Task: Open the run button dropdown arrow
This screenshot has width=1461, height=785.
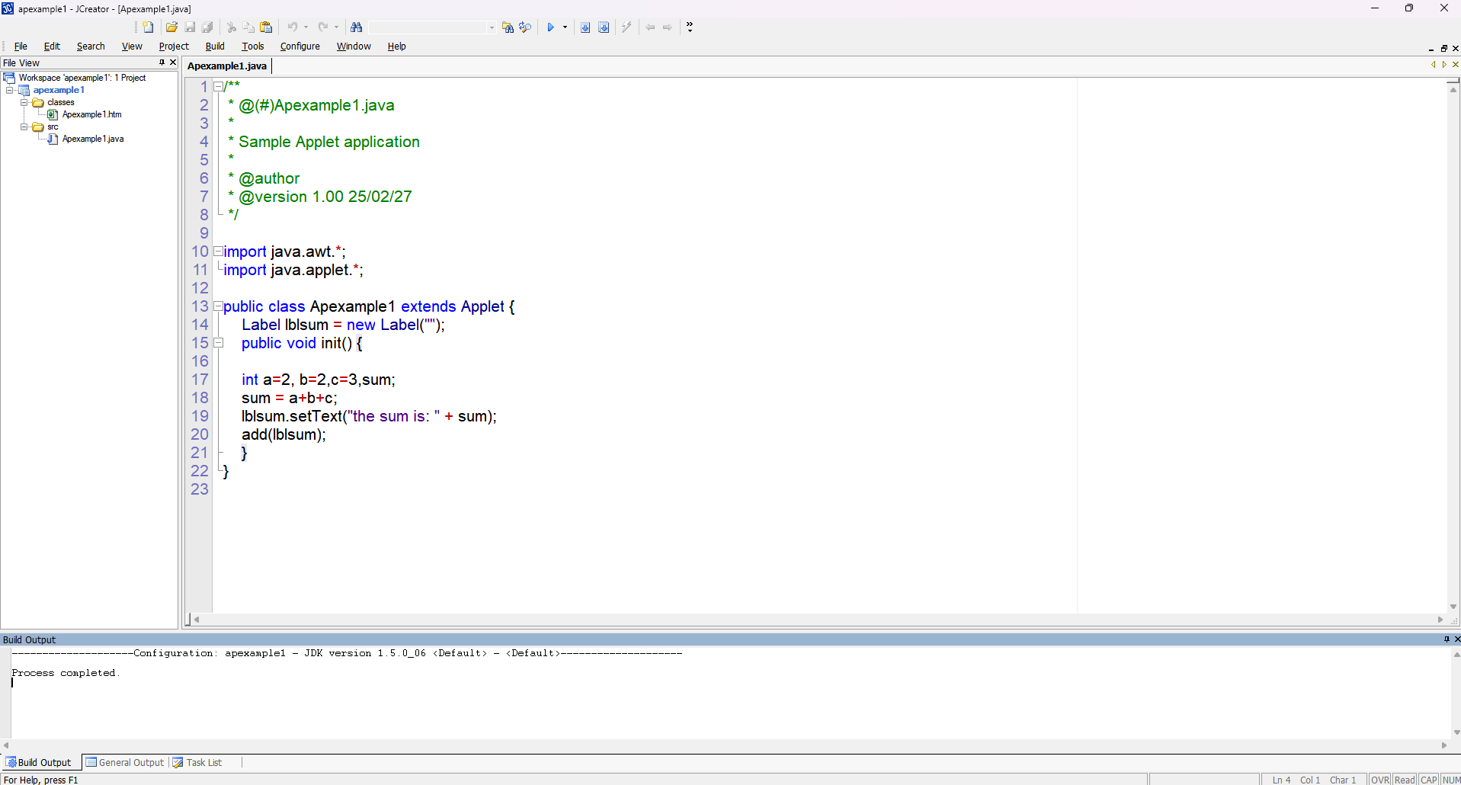Action: (x=565, y=27)
